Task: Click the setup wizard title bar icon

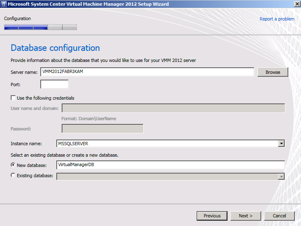Action: coord(3,4)
